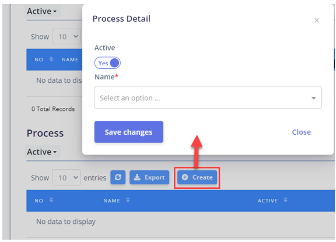Click the Process section heading
This screenshot has height=242, width=336.
(45, 133)
